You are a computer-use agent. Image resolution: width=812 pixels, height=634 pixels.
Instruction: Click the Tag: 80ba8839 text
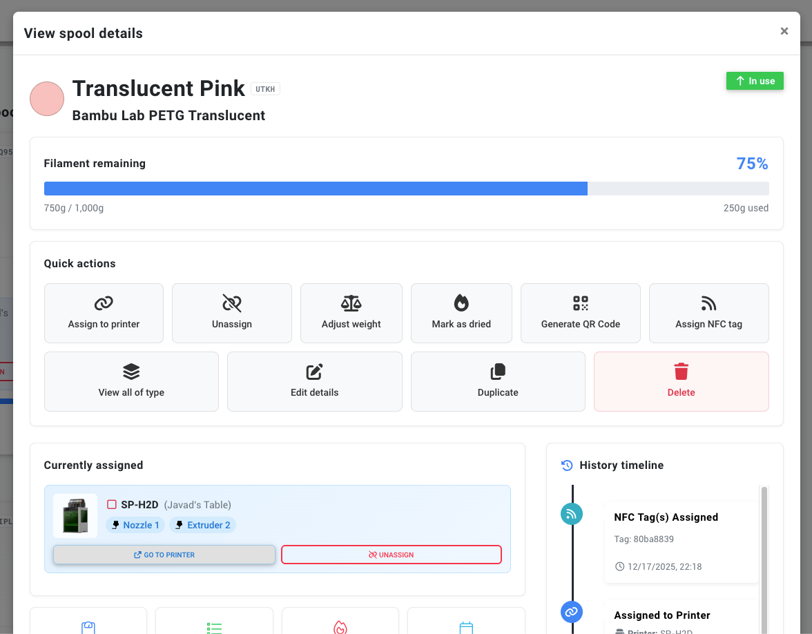644,539
